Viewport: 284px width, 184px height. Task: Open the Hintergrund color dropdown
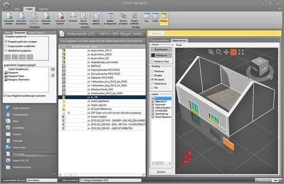click(170, 55)
